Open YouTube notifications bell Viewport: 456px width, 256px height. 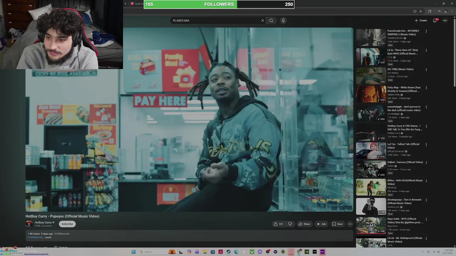point(435,20)
